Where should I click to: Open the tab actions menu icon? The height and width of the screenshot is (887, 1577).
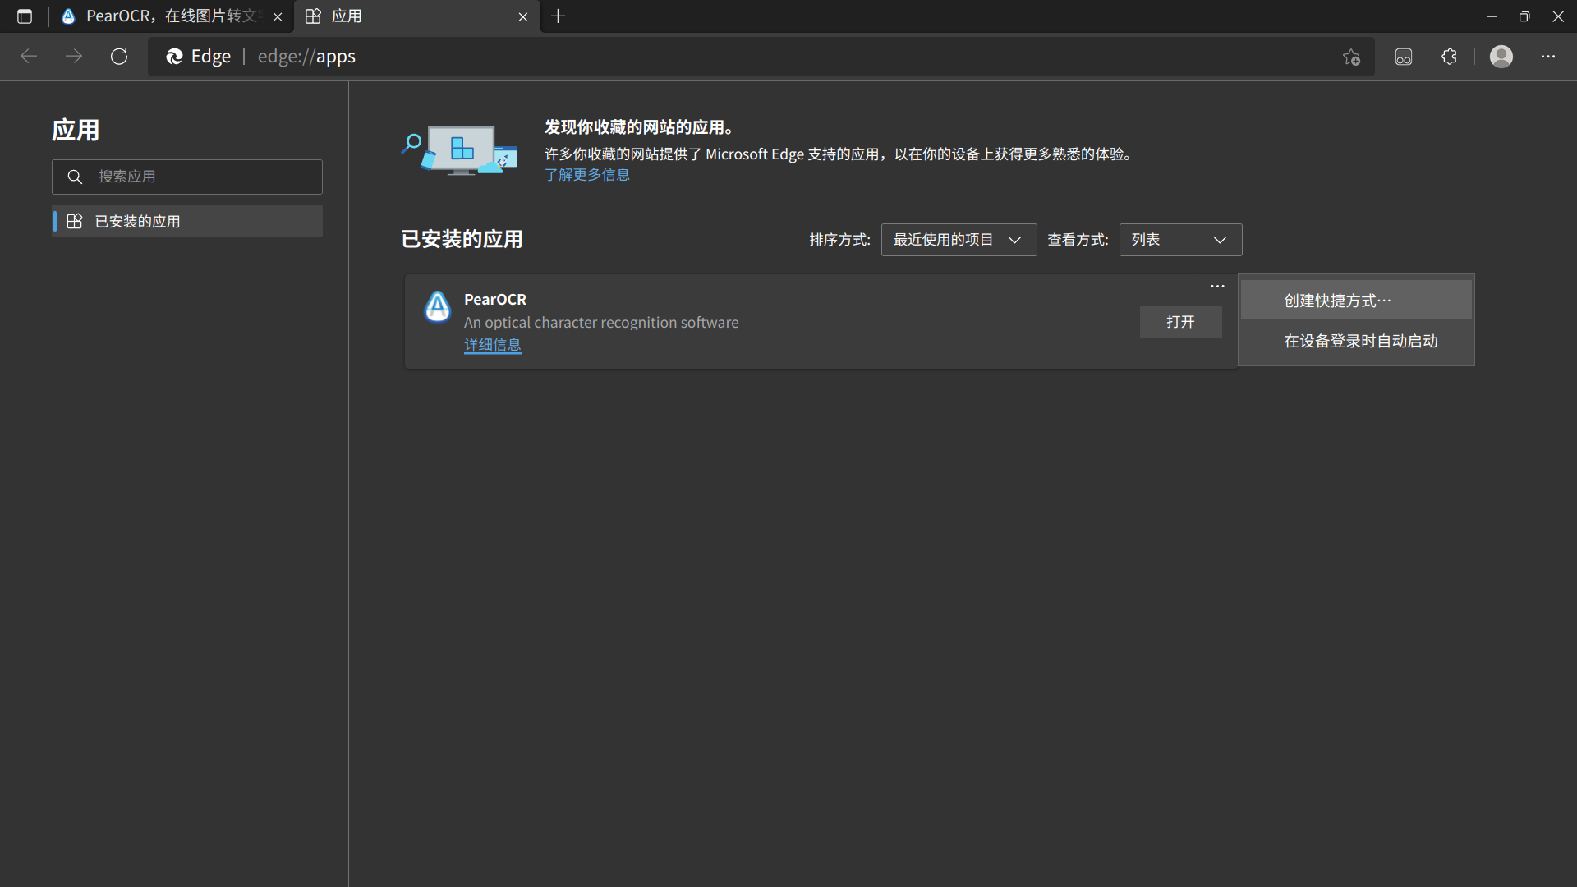(x=24, y=16)
